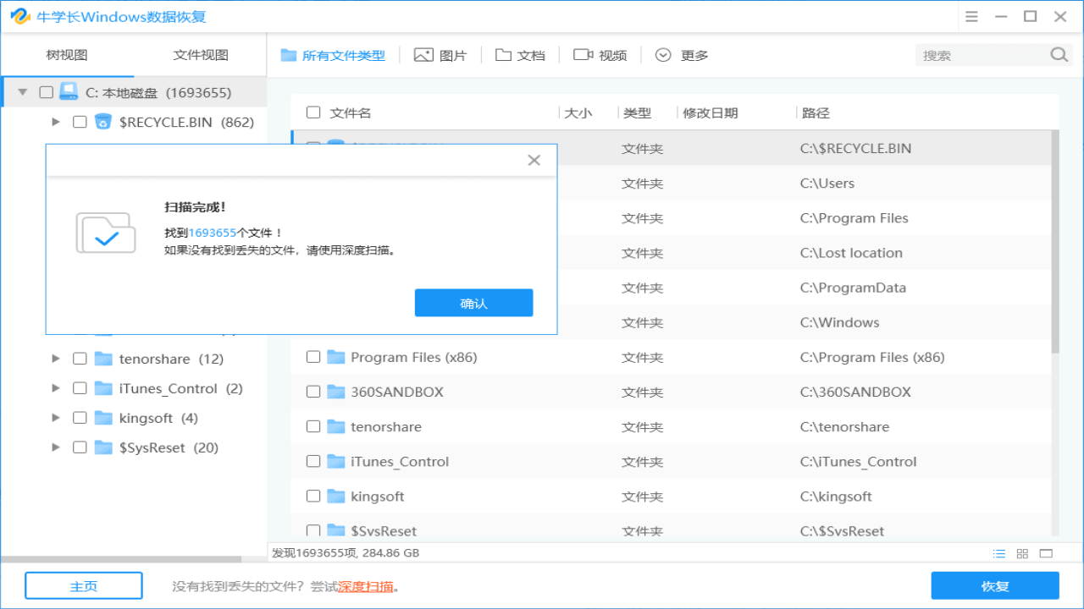Click the search magnifier icon
This screenshot has height=609, width=1084.
[1059, 53]
